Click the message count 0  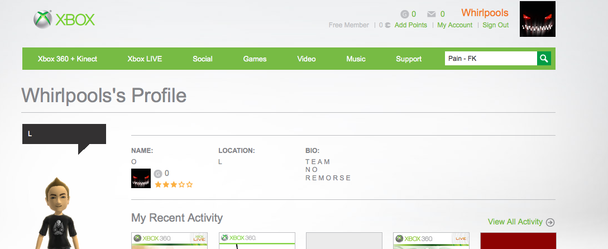point(442,15)
